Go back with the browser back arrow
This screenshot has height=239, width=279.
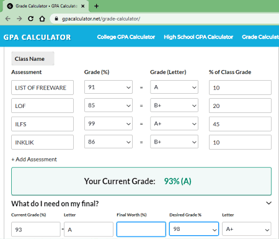(x=8, y=19)
